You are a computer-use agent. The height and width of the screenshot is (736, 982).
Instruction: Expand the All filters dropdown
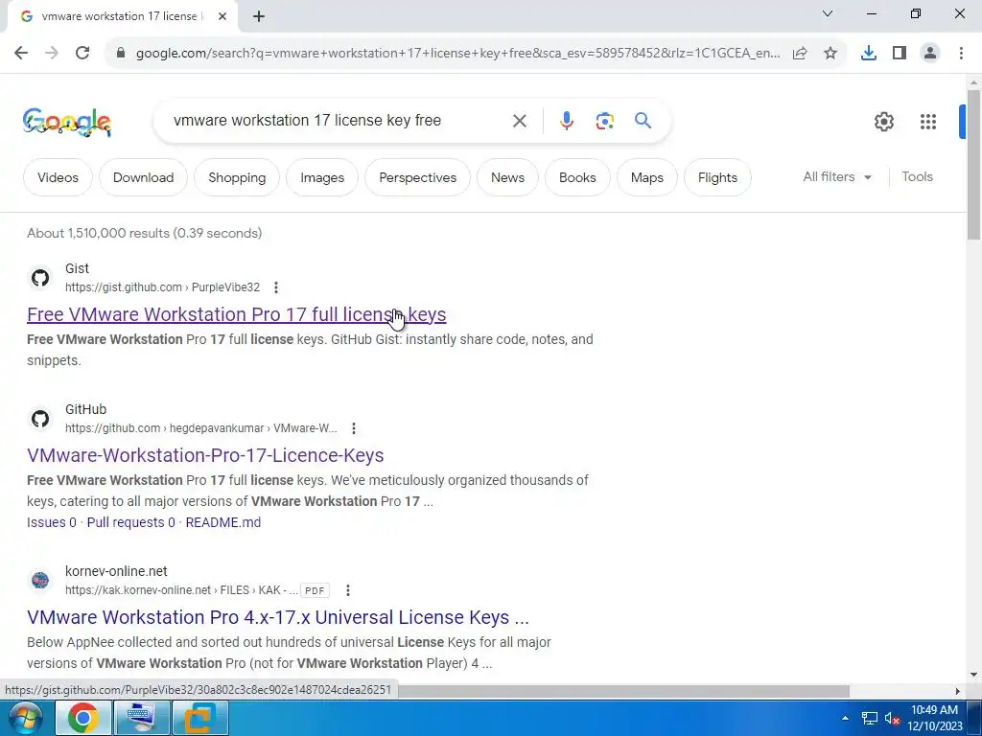click(x=837, y=177)
